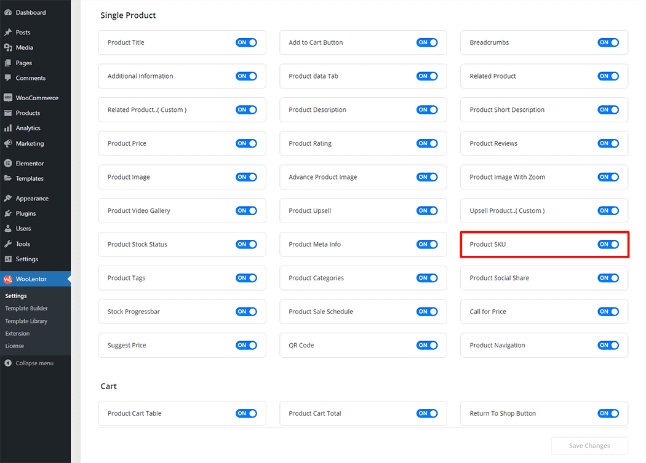Click the Product Rating option card
Image resolution: width=646 pixels, height=463 pixels.
[345, 143]
